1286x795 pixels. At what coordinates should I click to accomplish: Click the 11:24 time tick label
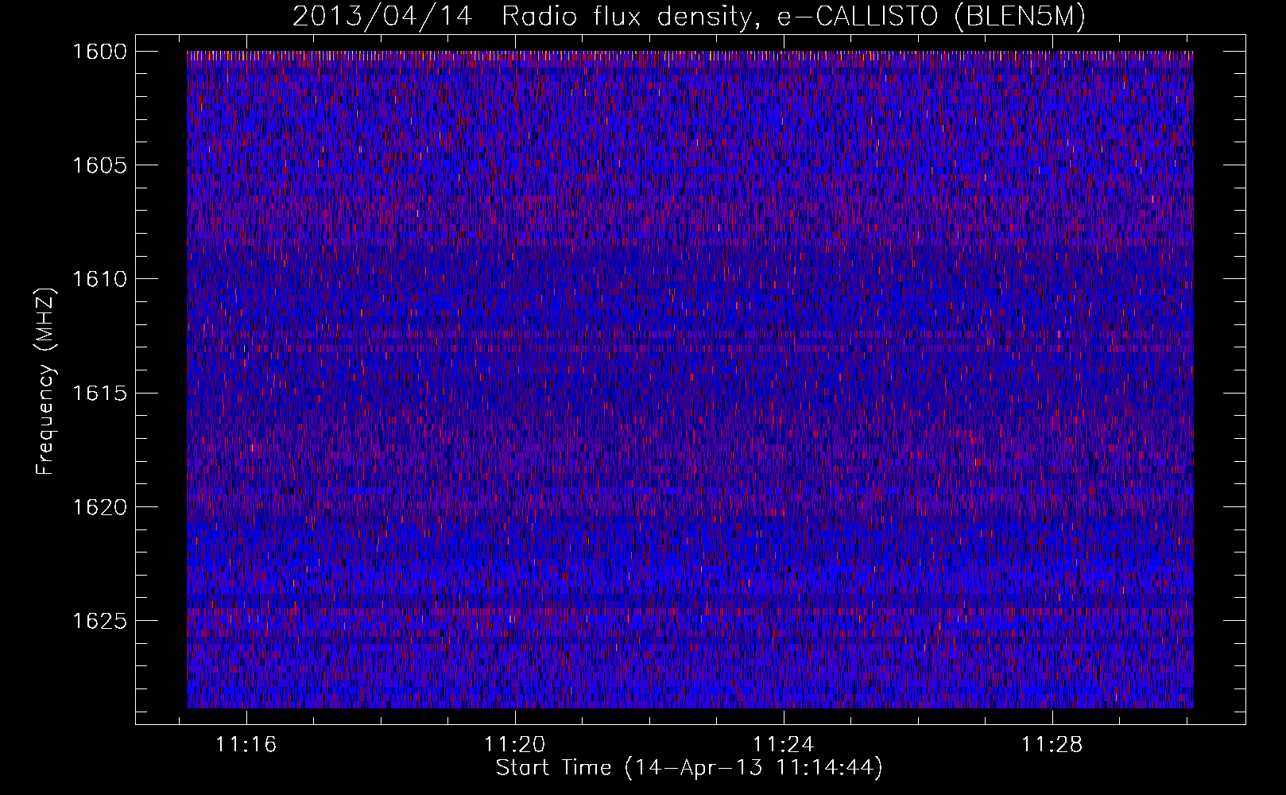tap(784, 745)
